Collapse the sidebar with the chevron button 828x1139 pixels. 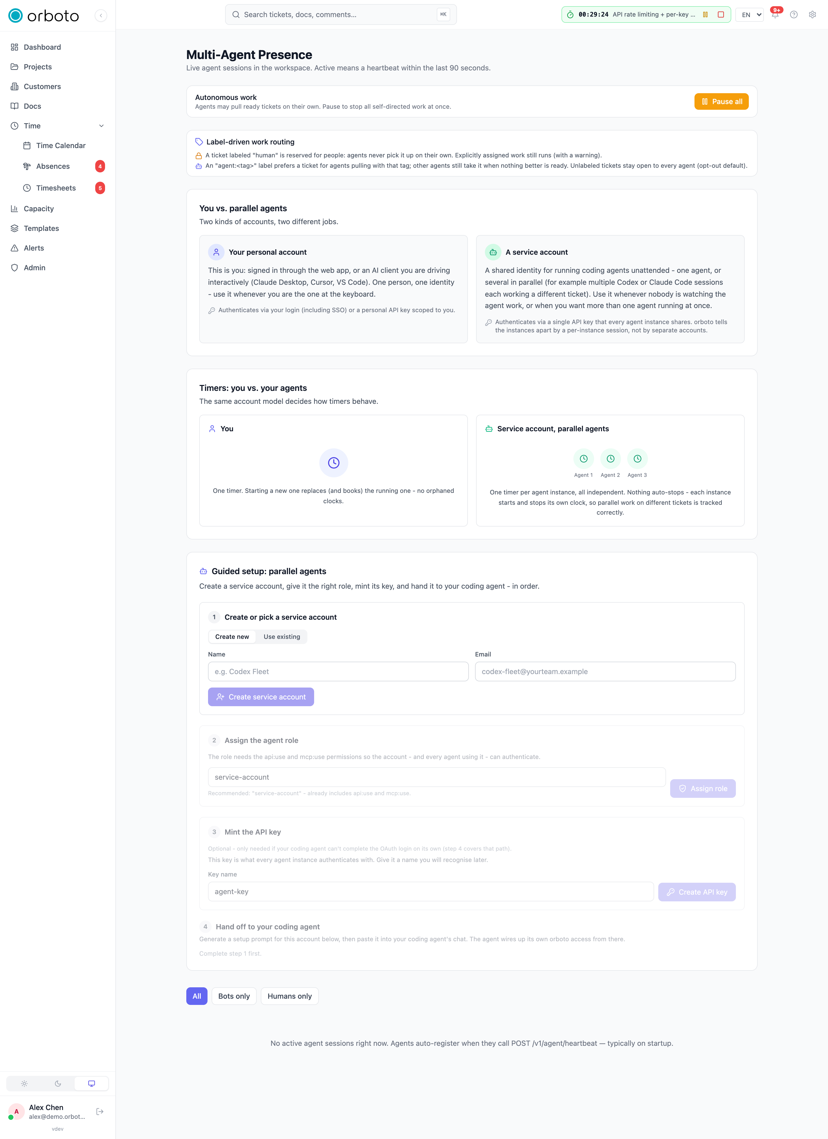[101, 16]
